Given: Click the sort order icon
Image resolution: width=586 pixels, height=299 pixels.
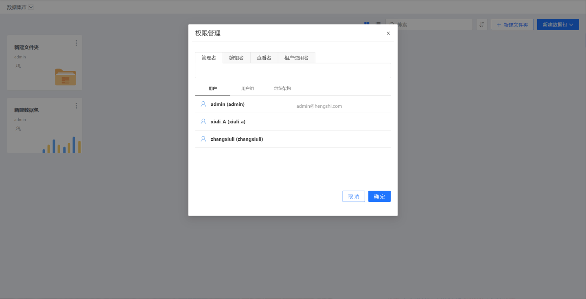Looking at the screenshot, I should [481, 24].
